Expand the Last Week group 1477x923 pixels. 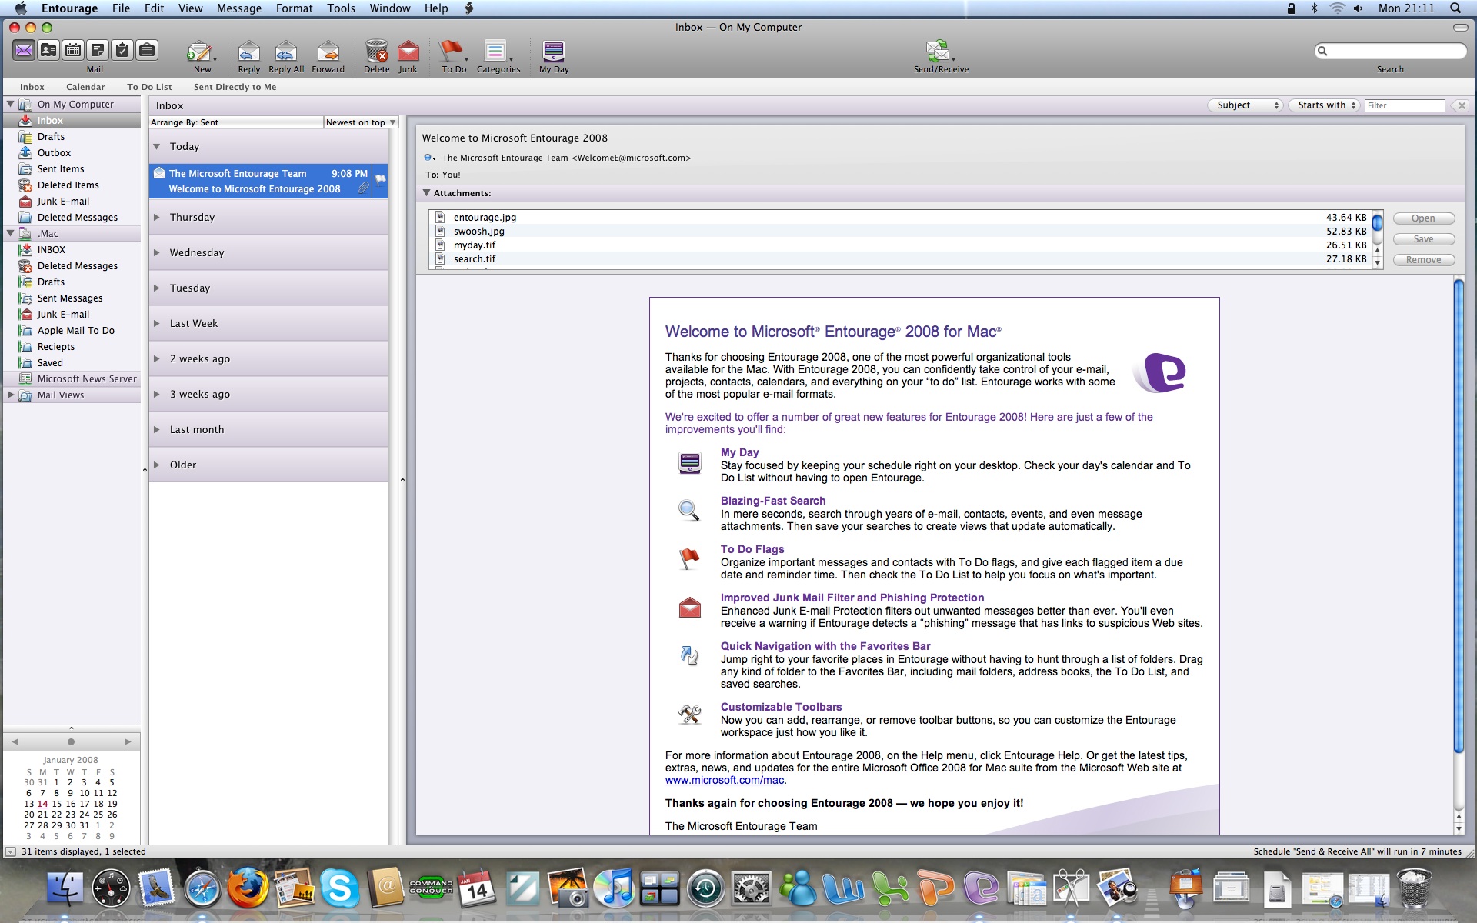156,323
